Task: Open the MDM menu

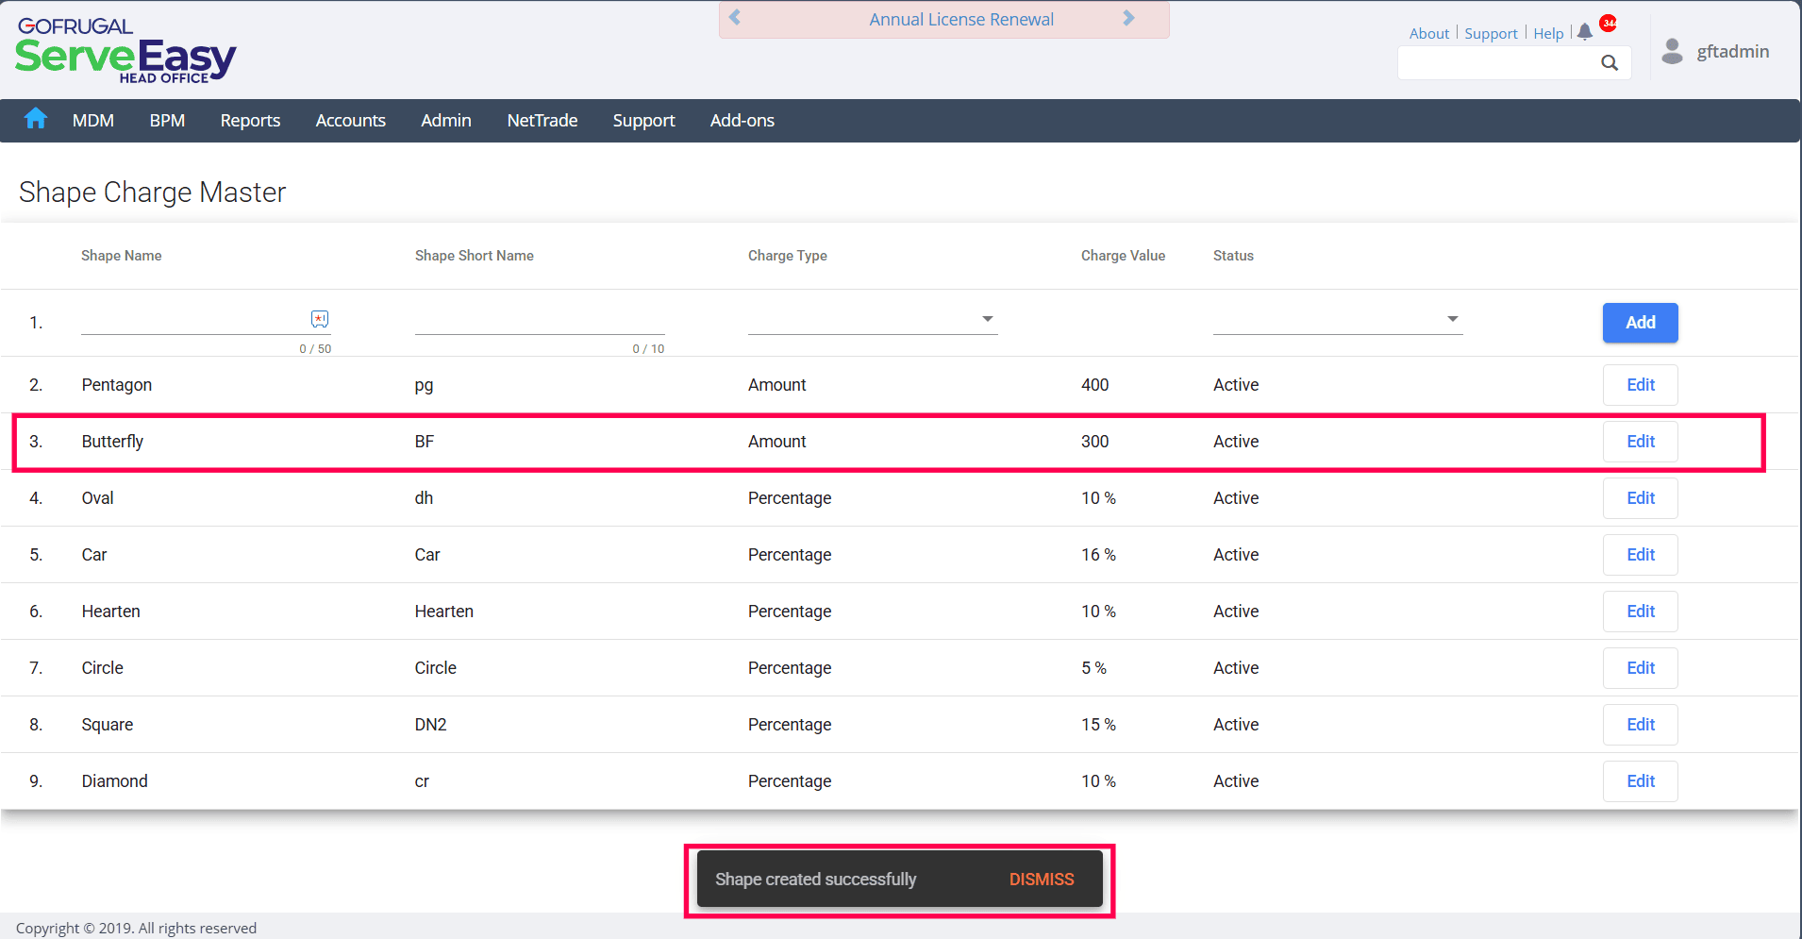Action: tap(93, 121)
